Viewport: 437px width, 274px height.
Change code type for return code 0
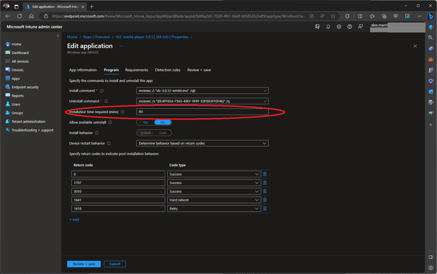click(214, 174)
